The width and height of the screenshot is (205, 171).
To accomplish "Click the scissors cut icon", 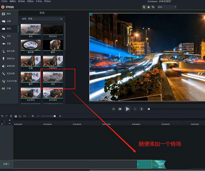I will point(11,116).
